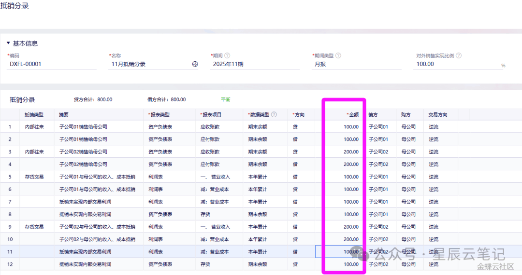Collapse the 基本信息 section

8,43
